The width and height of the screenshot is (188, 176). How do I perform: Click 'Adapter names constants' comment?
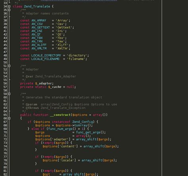[x=47, y=14]
